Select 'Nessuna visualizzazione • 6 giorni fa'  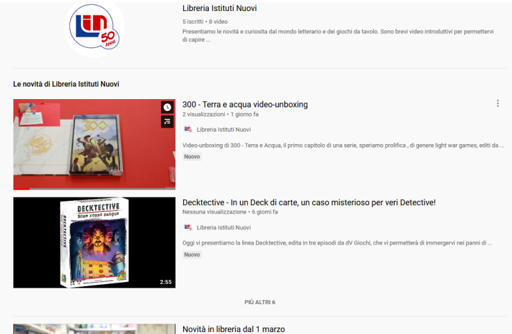[230, 211]
